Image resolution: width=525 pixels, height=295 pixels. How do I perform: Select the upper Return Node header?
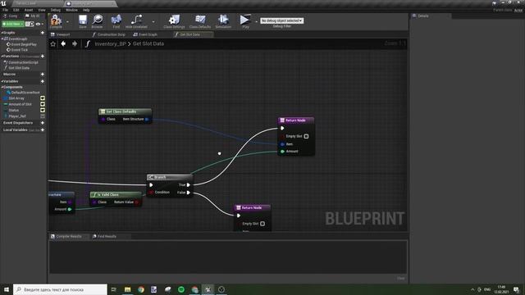coord(296,120)
